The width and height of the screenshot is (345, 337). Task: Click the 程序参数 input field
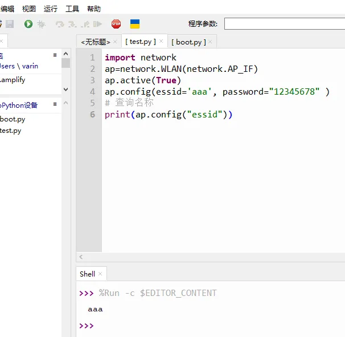pyautogui.click(x=285, y=24)
